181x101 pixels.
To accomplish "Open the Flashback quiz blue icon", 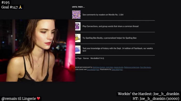I will tap(78, 49).
